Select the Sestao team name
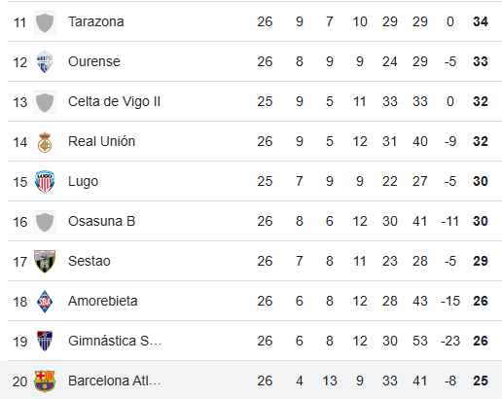This screenshot has width=502, height=399. (x=90, y=261)
